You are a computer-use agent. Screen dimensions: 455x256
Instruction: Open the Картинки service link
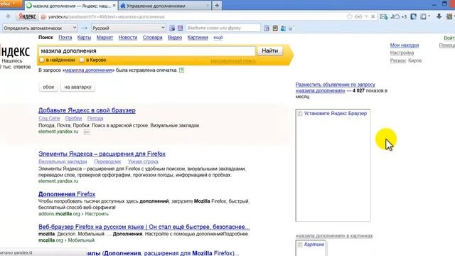[x=198, y=38]
